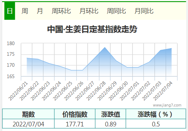The width and height of the screenshot is (188, 131).
Task: Click y-axis value 170
Action: (x=11, y=65)
